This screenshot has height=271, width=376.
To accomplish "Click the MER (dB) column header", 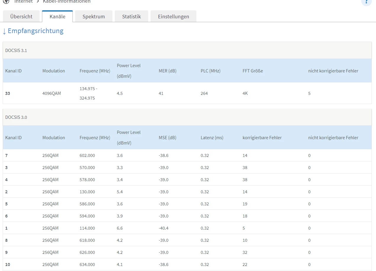I will (167, 71).
